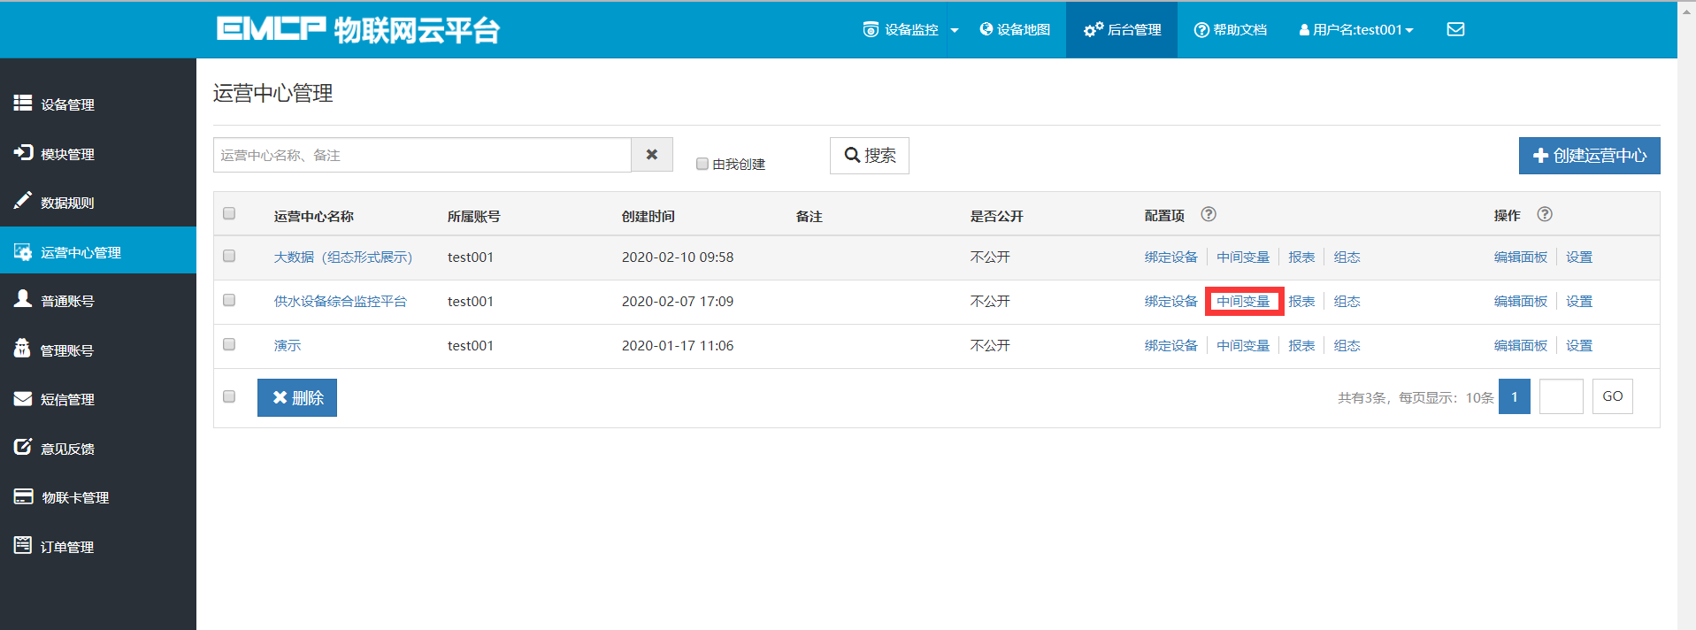Click the 数据规则 pencil icon
This screenshot has width=1696, height=630.
22,201
